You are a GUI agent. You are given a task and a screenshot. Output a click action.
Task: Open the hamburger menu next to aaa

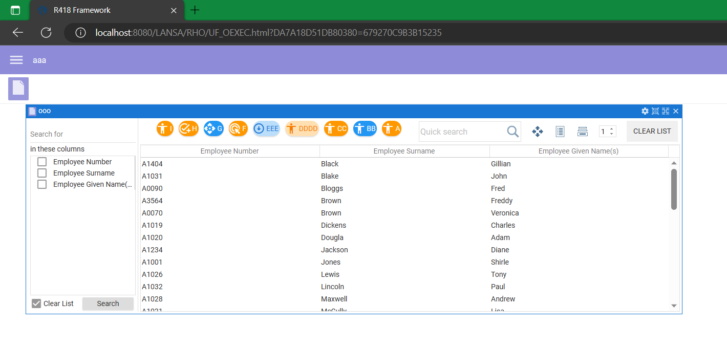point(16,60)
